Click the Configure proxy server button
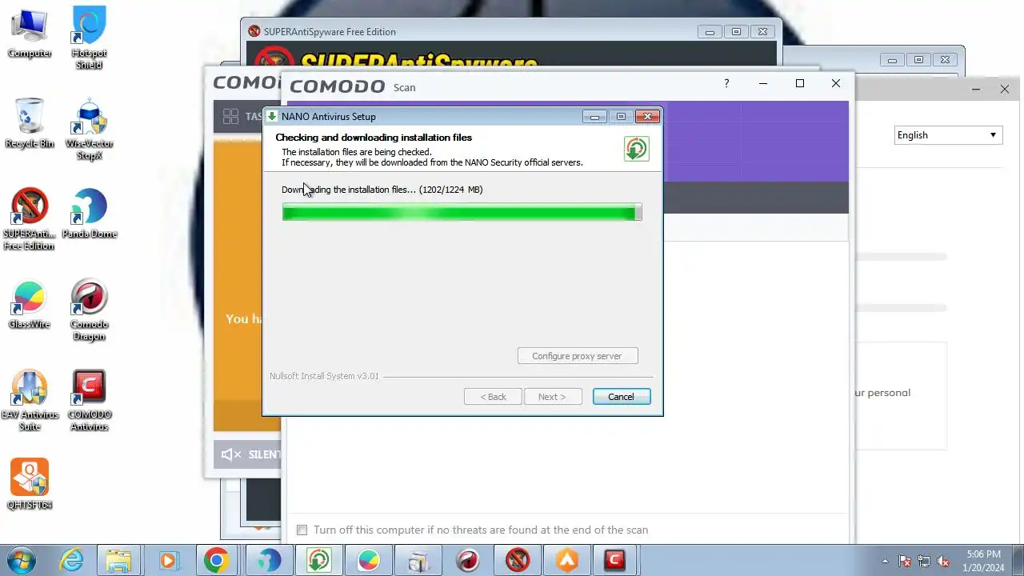1024x576 pixels. 577,356
